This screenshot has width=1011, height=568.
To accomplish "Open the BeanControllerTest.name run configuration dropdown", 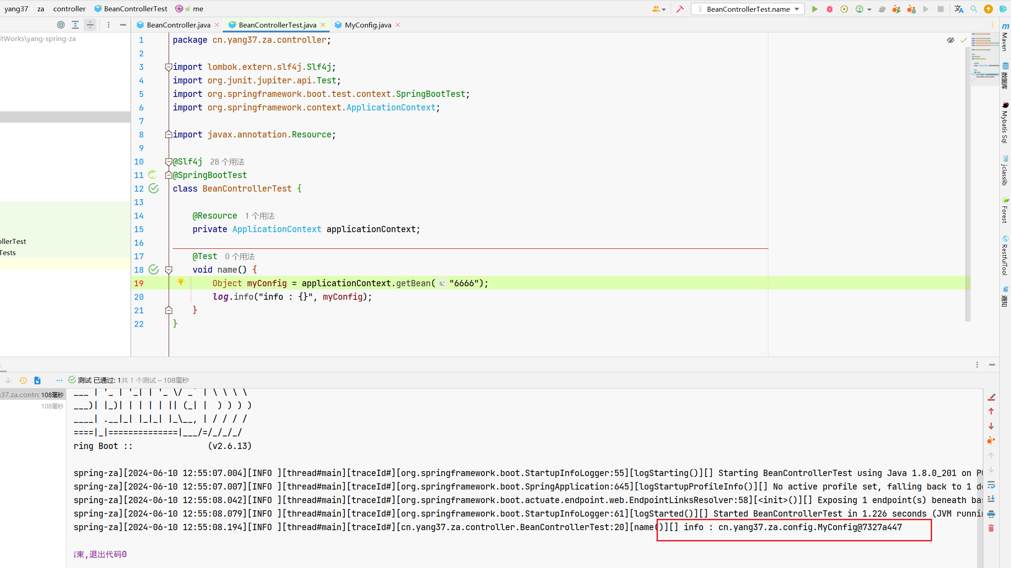I will (748, 9).
